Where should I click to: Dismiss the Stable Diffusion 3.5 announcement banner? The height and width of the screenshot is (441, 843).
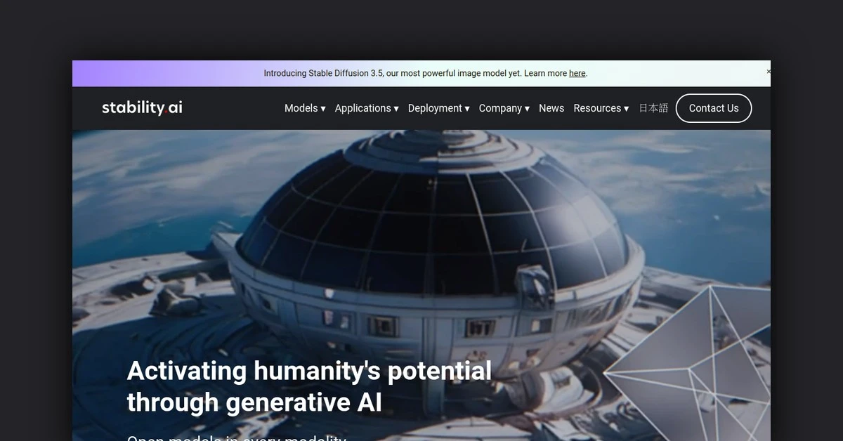(768, 72)
